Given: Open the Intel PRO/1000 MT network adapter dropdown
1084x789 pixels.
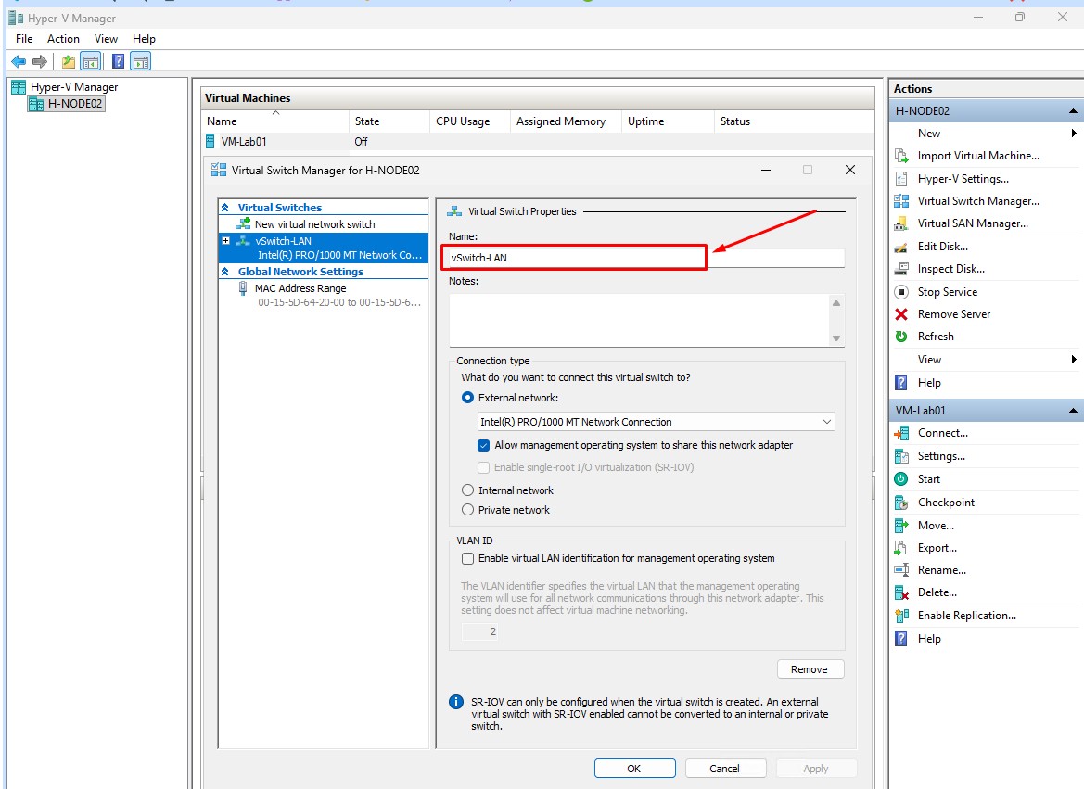Looking at the screenshot, I should point(656,422).
